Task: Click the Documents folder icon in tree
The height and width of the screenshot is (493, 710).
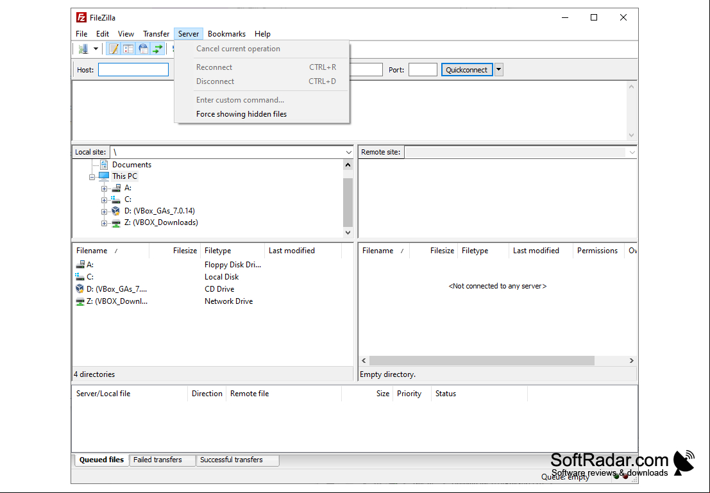Action: coord(104,165)
